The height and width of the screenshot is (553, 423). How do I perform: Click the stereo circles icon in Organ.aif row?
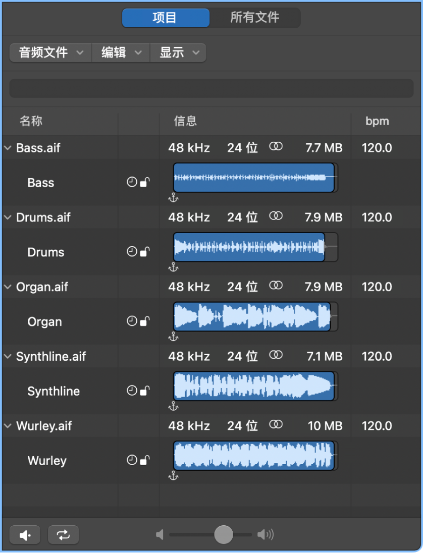276,286
